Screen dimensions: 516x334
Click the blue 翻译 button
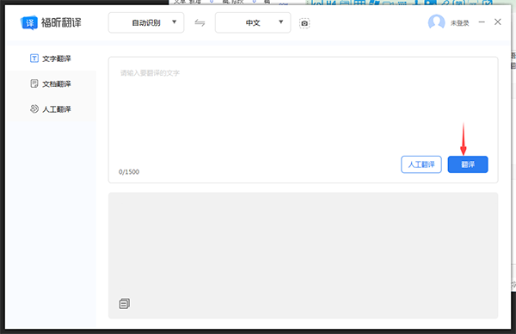(468, 164)
